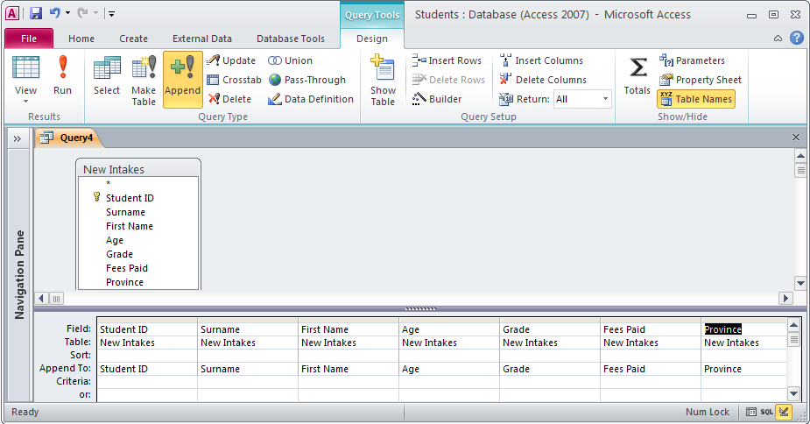
Task: Switch to Design View in status bar
Action: click(785, 412)
